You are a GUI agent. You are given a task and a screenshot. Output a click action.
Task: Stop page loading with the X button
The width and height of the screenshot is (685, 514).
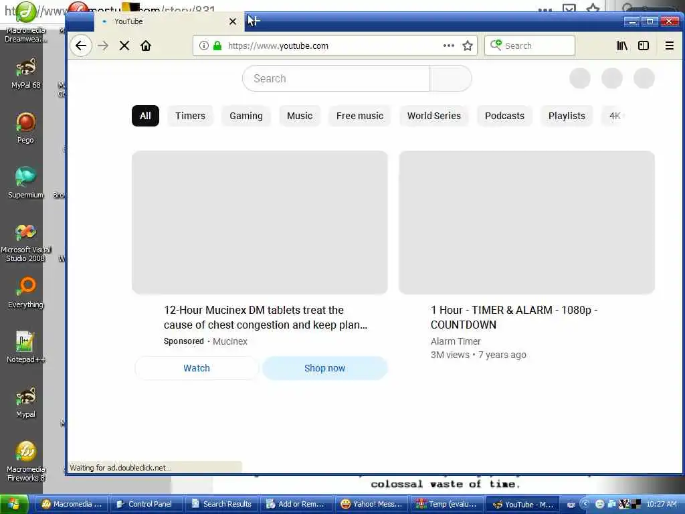124,46
